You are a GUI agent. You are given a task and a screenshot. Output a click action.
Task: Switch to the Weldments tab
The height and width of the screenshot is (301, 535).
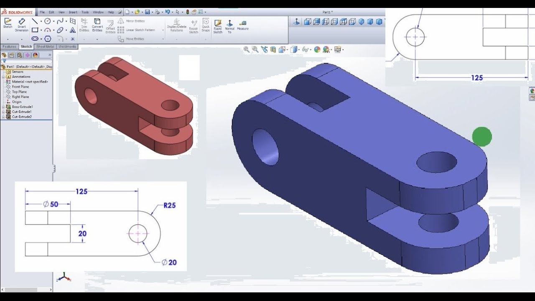67,47
